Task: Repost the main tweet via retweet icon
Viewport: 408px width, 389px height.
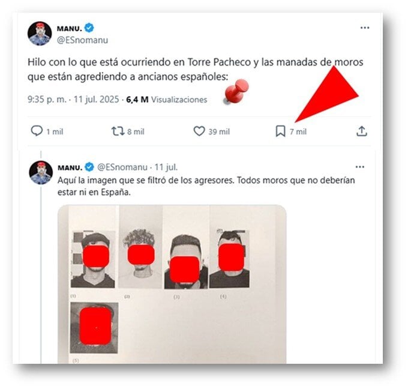Action: pos(118,131)
